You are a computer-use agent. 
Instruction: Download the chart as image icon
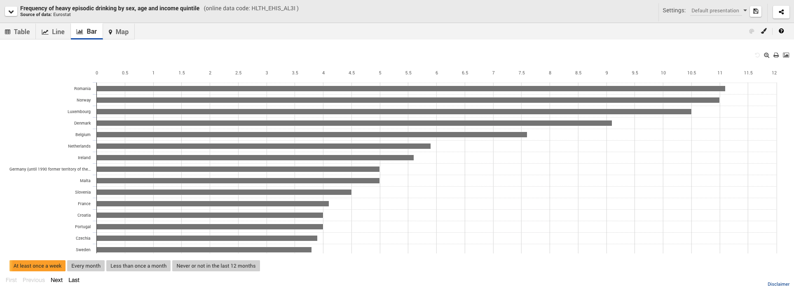tap(786, 55)
